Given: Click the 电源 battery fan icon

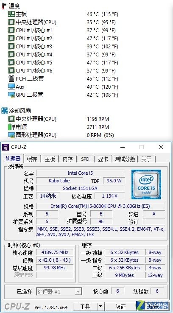Looking at the screenshot, I should pyautogui.click(x=11, y=127).
